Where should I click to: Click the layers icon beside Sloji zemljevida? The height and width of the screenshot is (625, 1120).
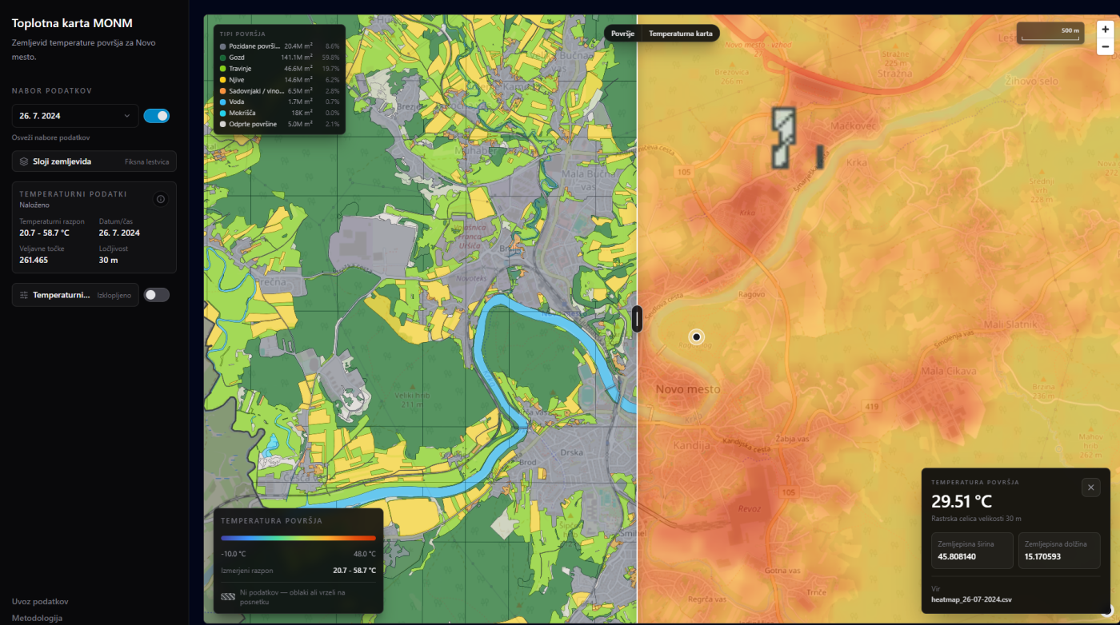(24, 161)
